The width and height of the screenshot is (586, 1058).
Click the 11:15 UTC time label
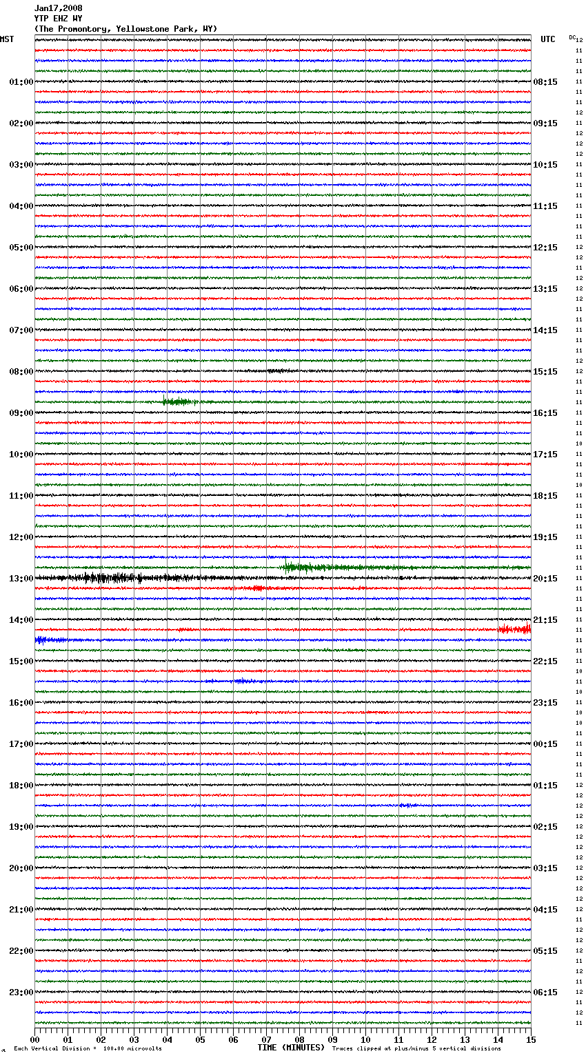(x=545, y=206)
